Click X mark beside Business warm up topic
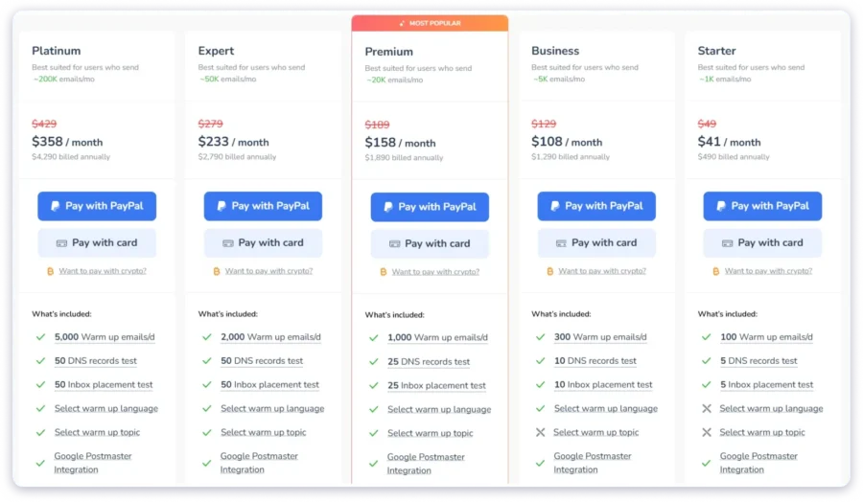The height and width of the screenshot is (502, 863). (x=540, y=432)
